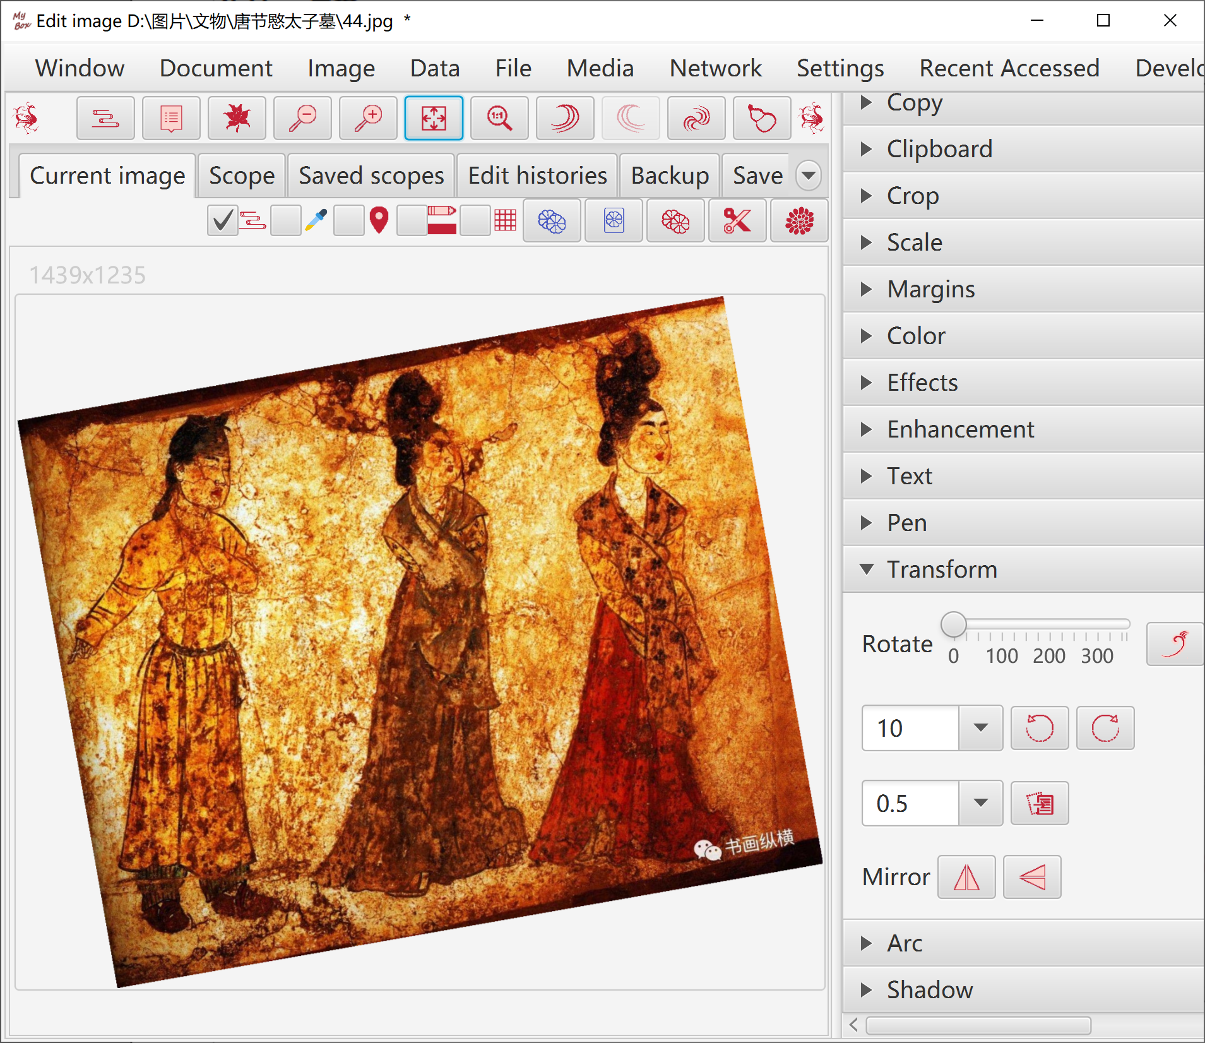The image size is (1205, 1043).
Task: Open the Document menu
Action: tap(216, 68)
